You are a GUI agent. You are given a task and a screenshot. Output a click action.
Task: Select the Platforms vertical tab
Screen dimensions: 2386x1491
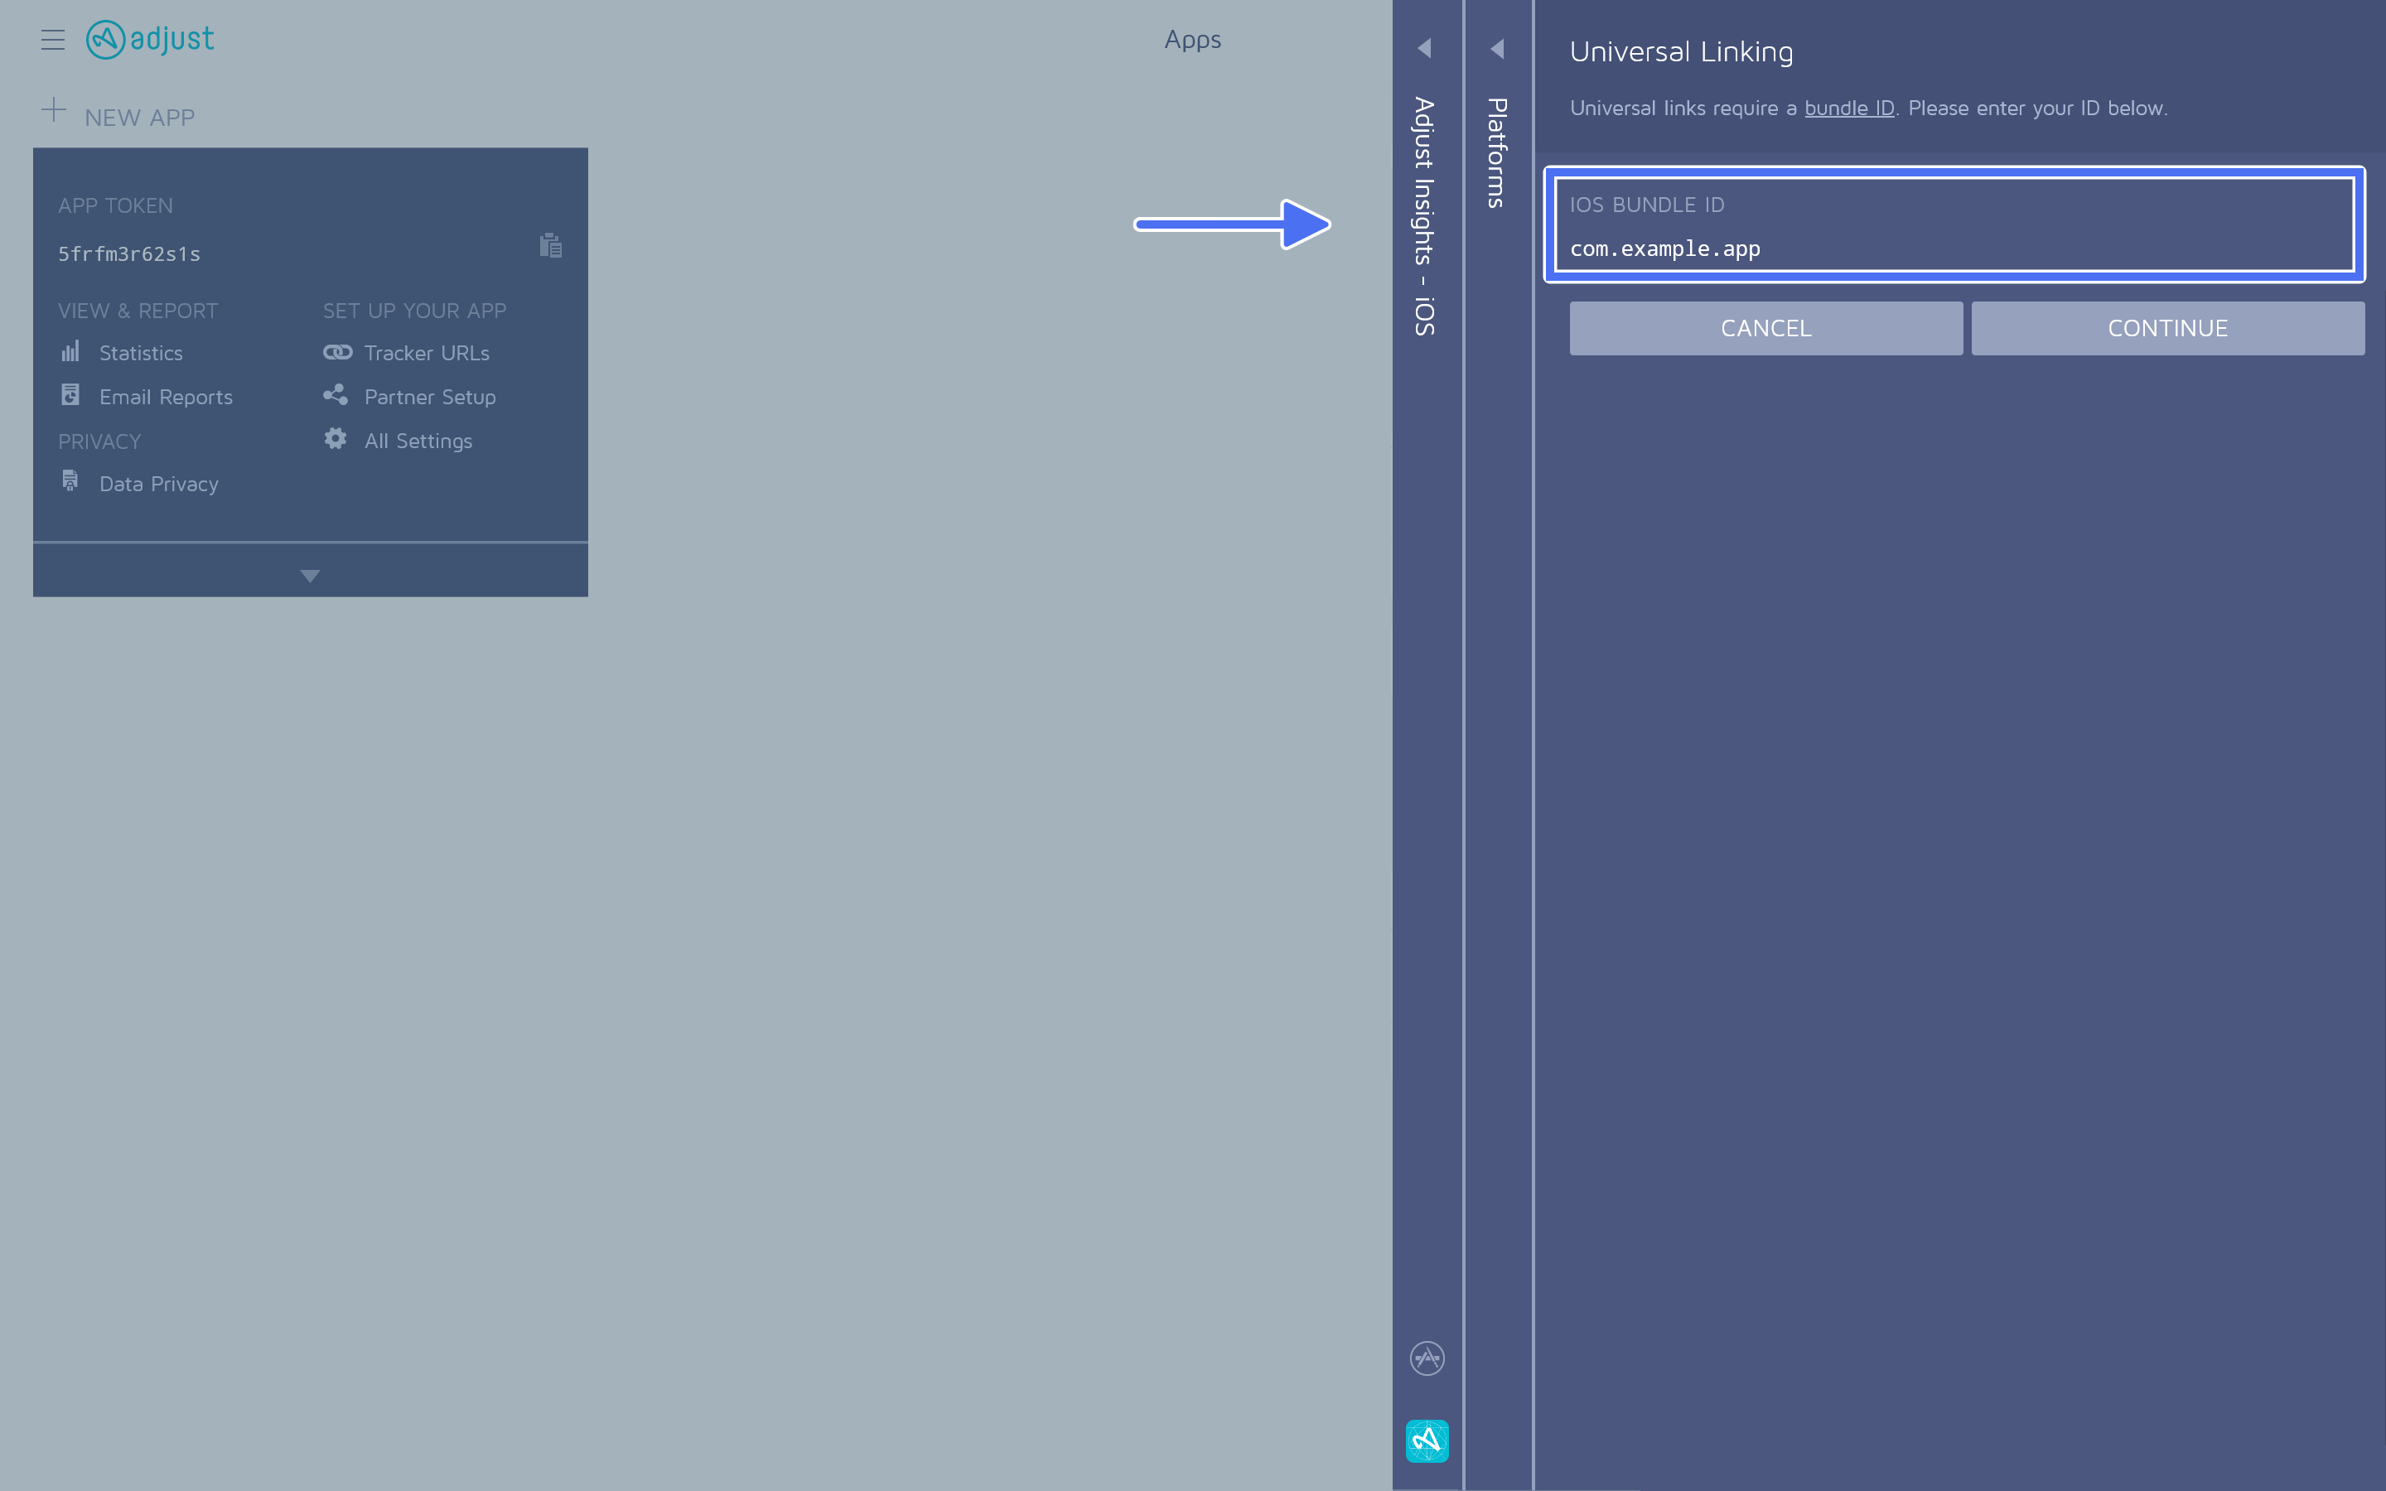(x=1497, y=153)
